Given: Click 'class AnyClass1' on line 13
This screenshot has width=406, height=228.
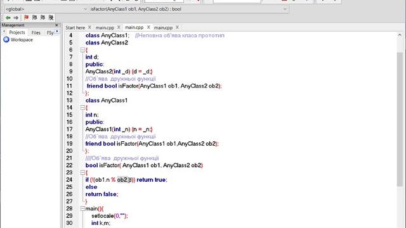Looking at the screenshot, I should click(x=107, y=101).
